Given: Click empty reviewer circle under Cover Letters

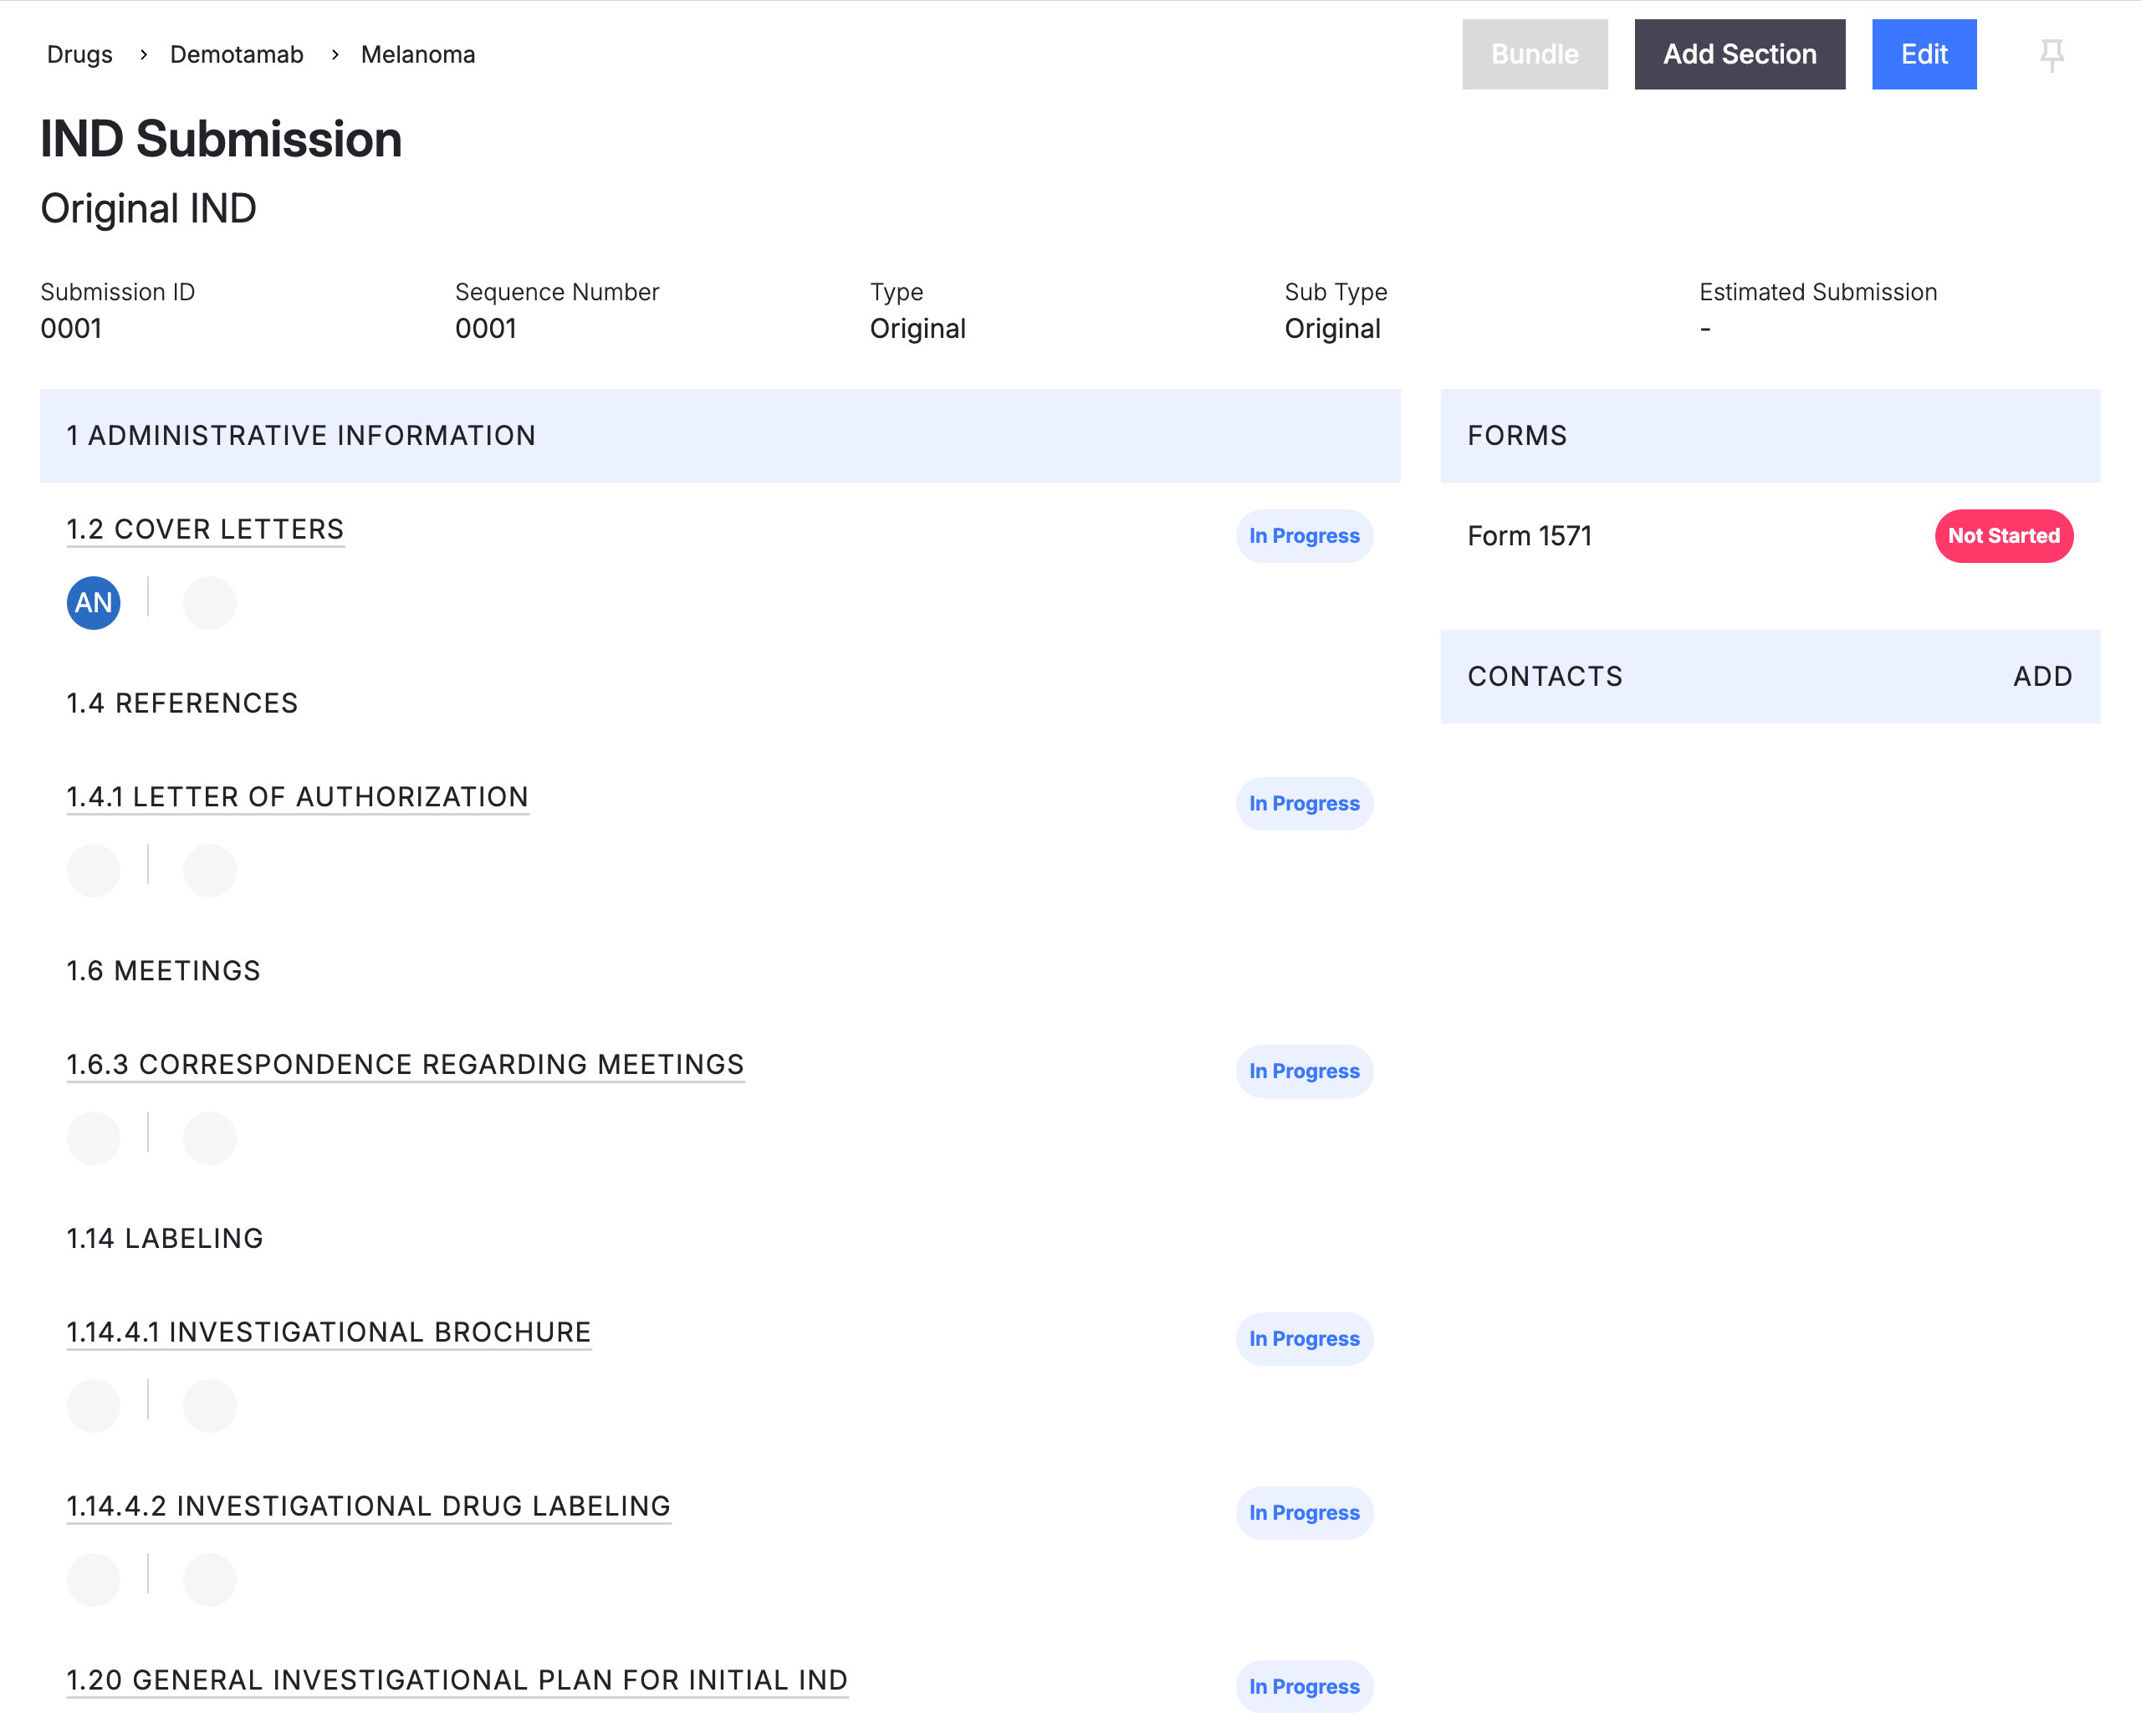Looking at the screenshot, I should tap(210, 603).
